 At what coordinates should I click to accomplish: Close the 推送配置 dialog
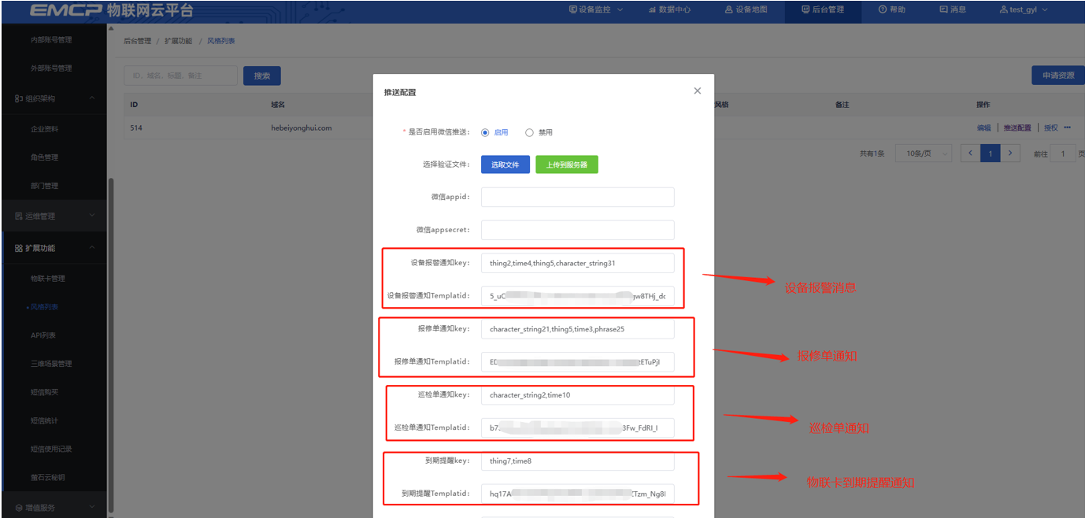(x=697, y=91)
